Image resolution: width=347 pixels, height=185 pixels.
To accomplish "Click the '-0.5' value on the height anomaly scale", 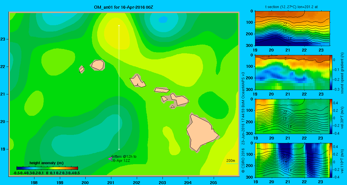I will pyautogui.click(x=16, y=173).
